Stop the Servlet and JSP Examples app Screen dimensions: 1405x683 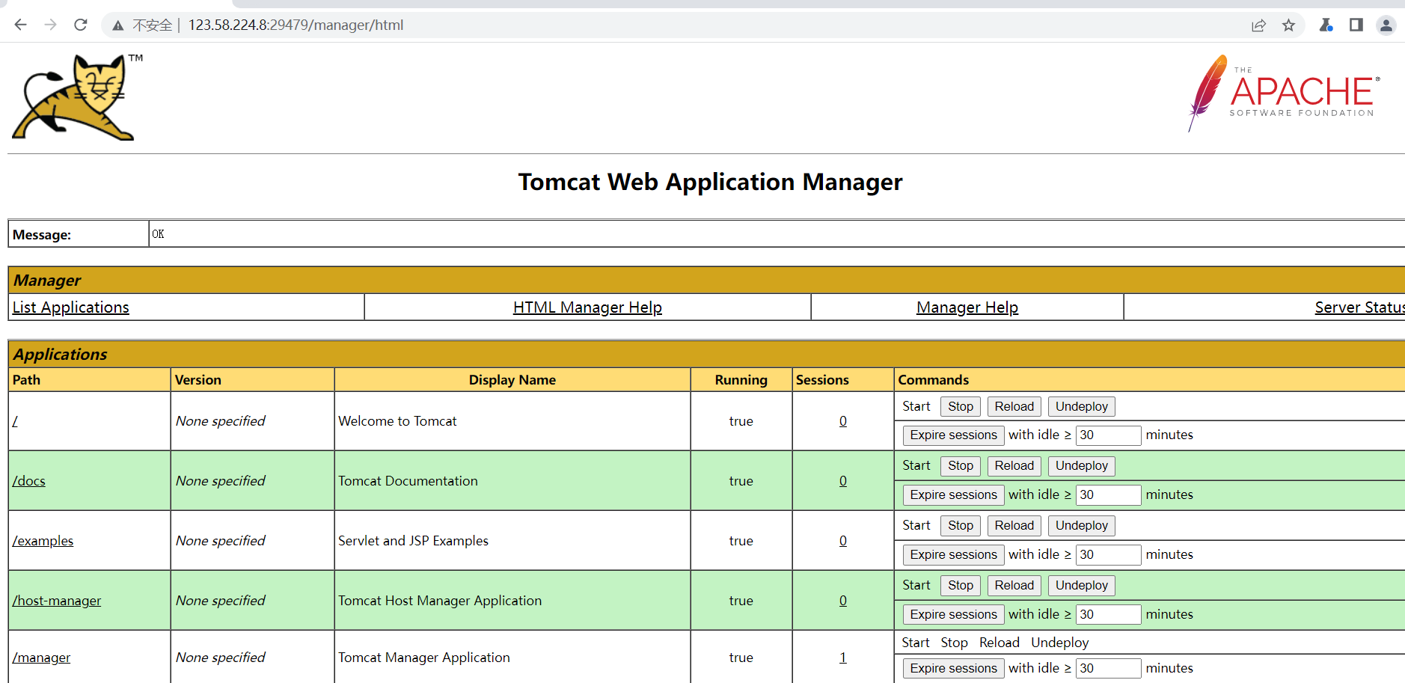click(x=961, y=525)
